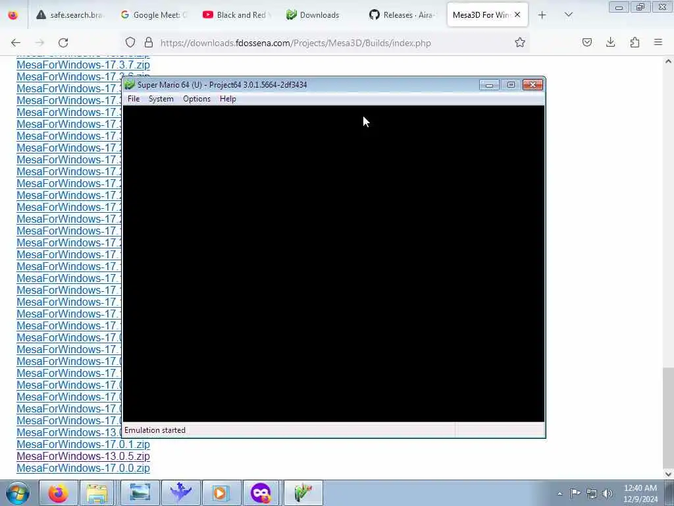Open the System menu in Project64
This screenshot has width=674, height=506.
point(161,99)
